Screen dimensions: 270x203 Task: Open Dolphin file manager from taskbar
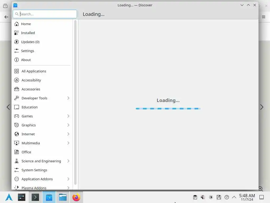(x=63, y=197)
